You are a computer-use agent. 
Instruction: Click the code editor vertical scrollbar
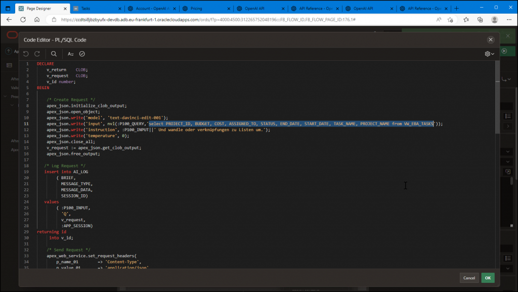coord(497,97)
